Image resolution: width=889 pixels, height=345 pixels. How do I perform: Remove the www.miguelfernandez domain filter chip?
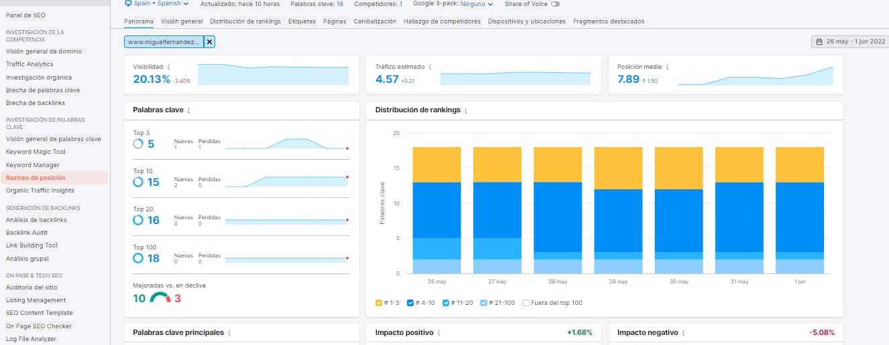(210, 41)
